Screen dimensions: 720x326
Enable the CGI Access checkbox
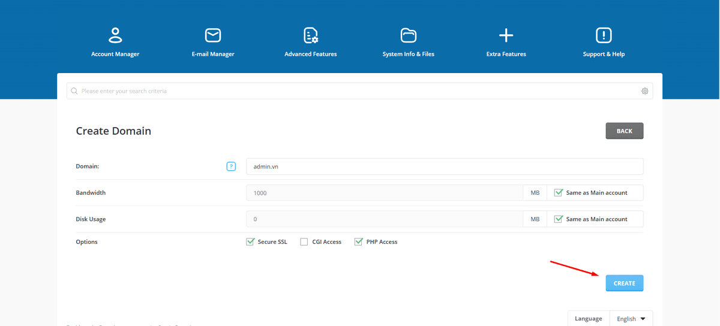coord(304,242)
